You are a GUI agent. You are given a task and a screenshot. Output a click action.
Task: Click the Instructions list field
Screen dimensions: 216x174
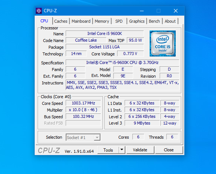tap(122, 85)
